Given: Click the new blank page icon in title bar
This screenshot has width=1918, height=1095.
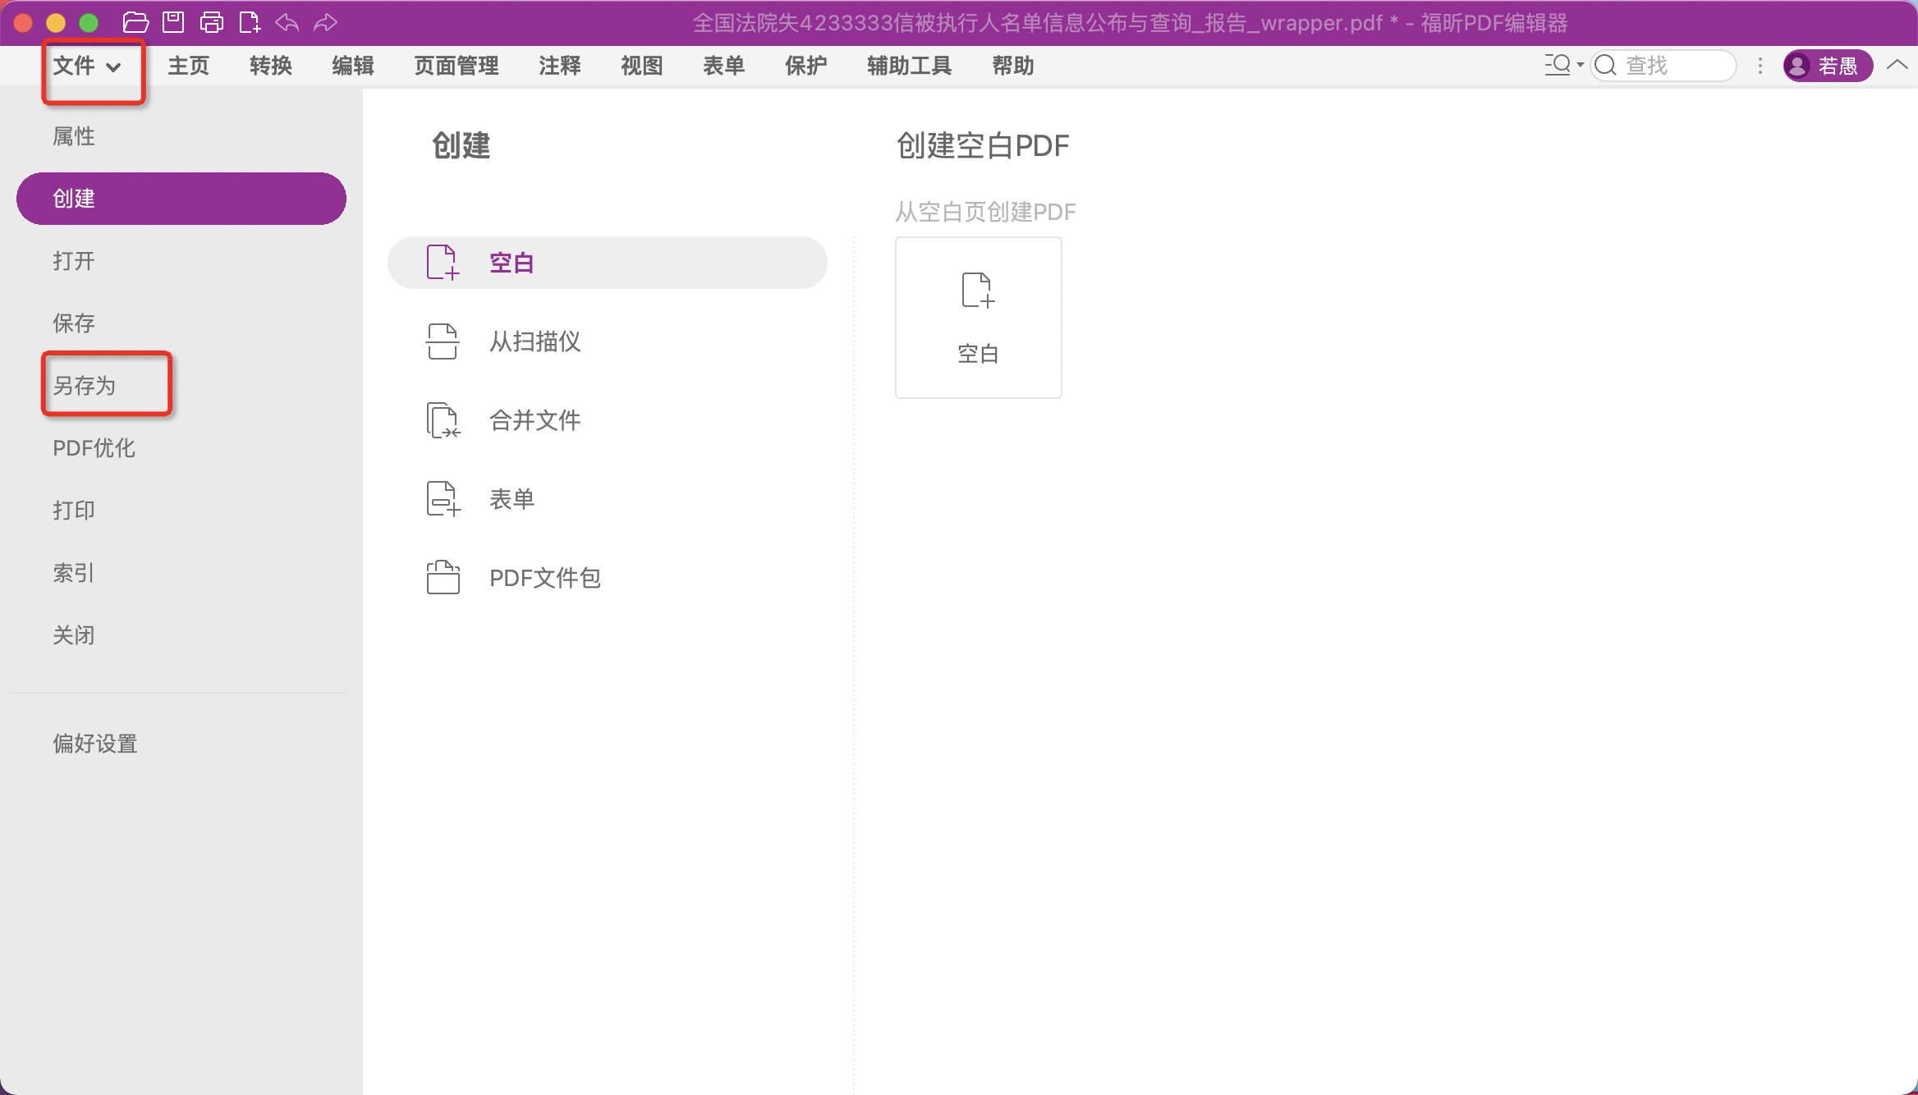Looking at the screenshot, I should [x=250, y=22].
